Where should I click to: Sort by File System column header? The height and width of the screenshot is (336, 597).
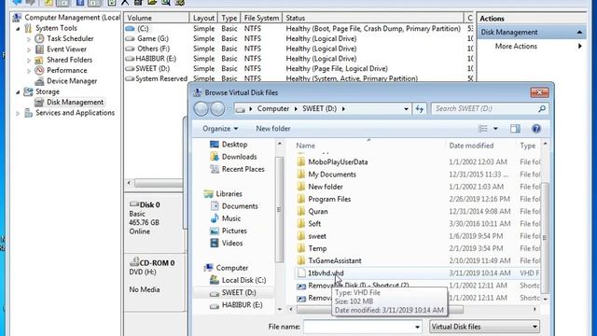coord(261,18)
